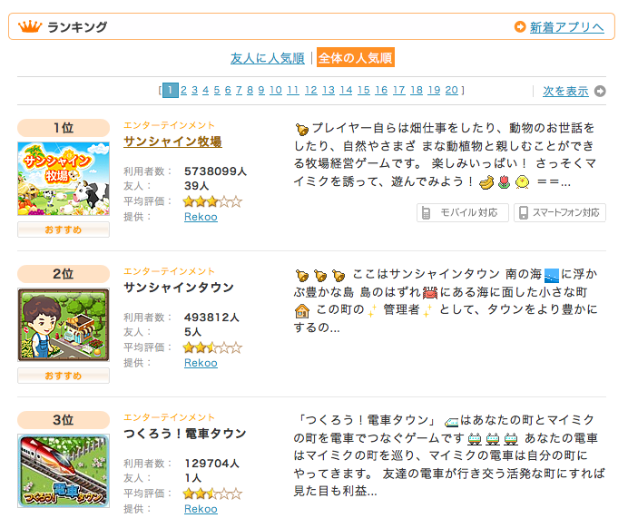Go to ranking page 6
Viewport: 628px width, 528px height.
point(228,90)
